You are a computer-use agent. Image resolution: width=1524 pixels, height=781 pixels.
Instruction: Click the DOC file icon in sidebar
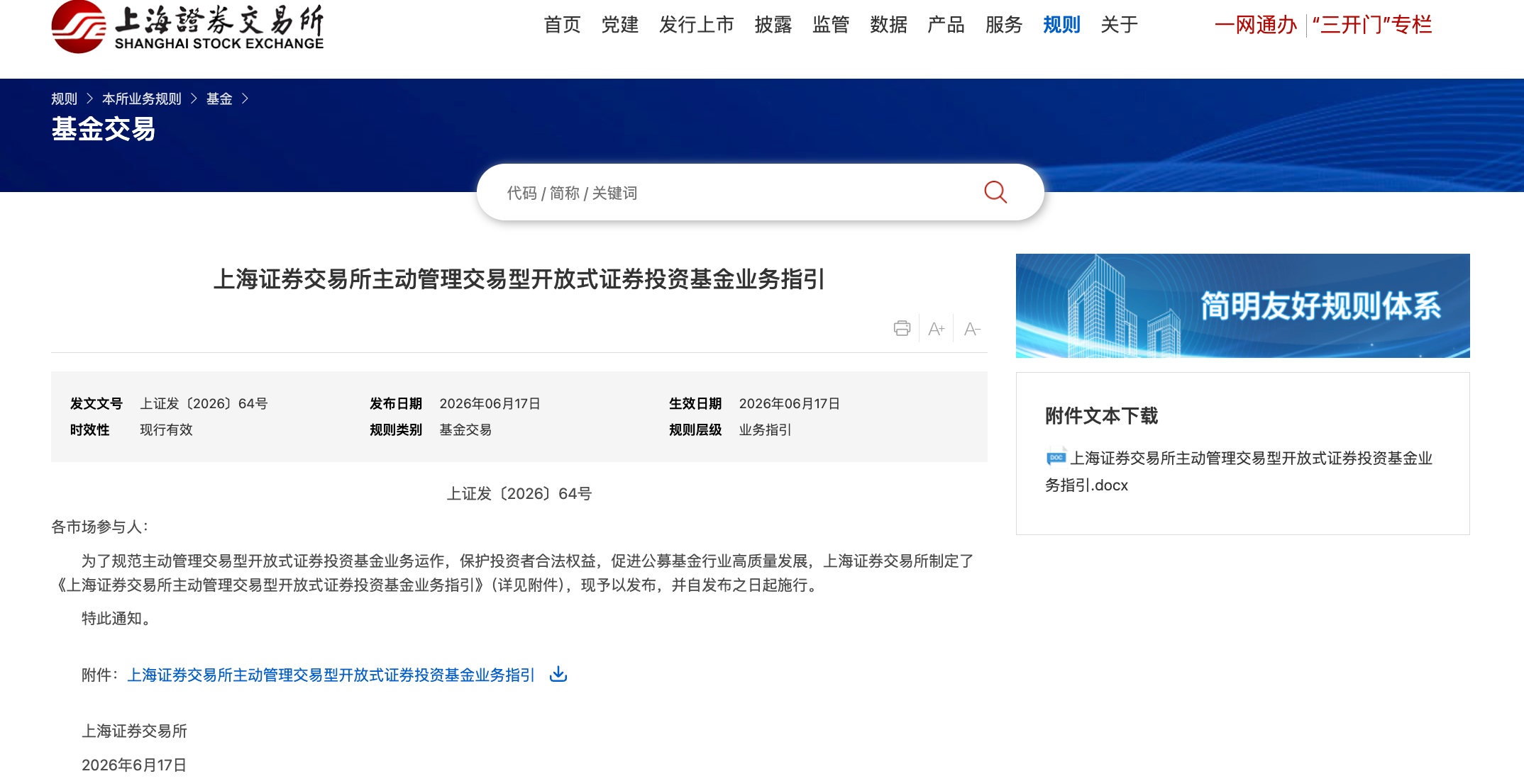tap(1056, 458)
